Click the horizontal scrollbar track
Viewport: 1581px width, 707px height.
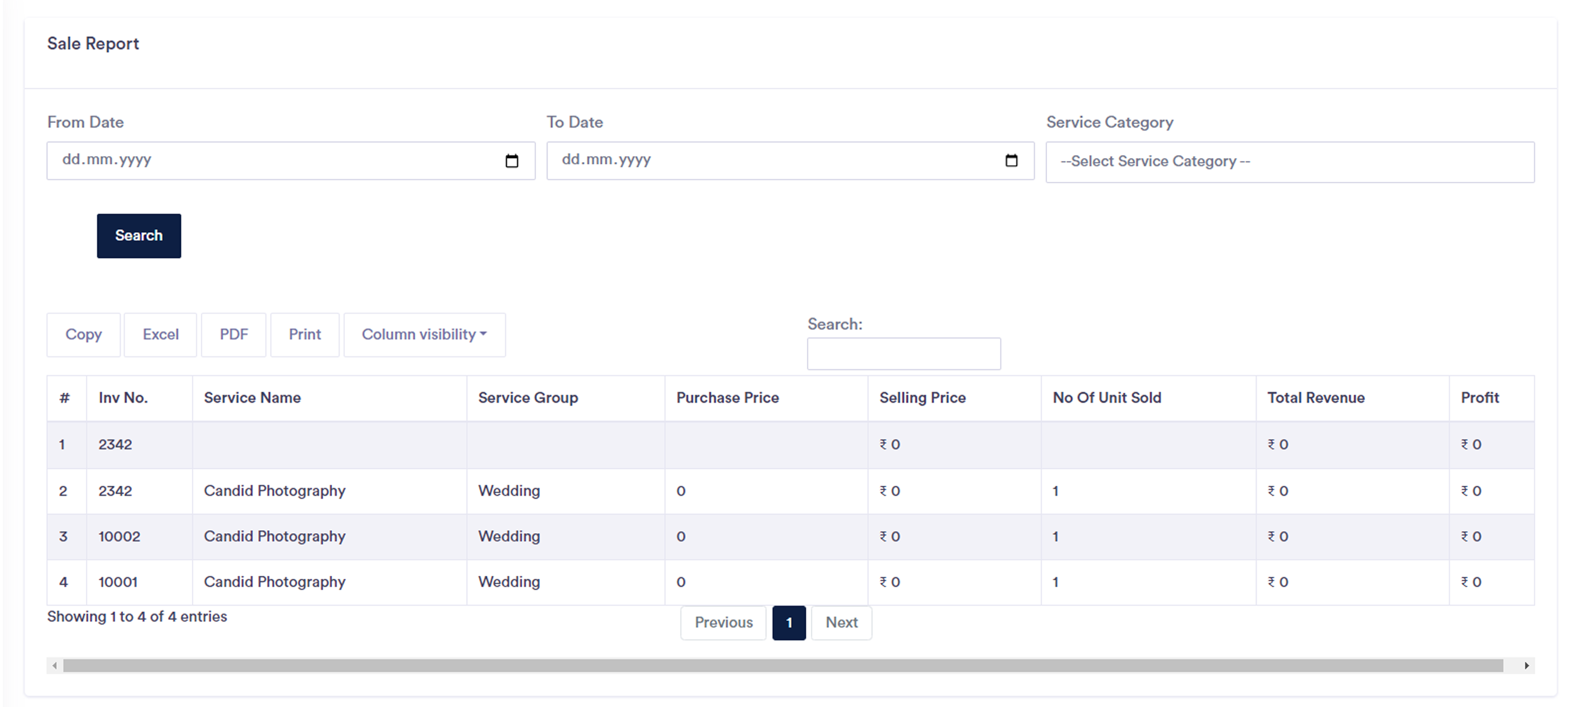coord(783,665)
